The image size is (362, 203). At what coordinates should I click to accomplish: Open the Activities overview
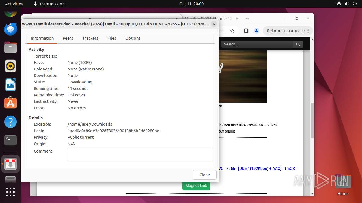pos(14,4)
